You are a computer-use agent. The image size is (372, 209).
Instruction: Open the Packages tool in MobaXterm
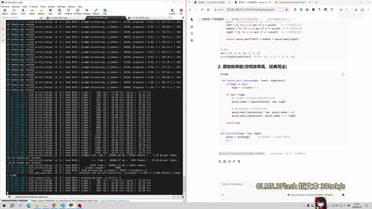click(x=87, y=12)
